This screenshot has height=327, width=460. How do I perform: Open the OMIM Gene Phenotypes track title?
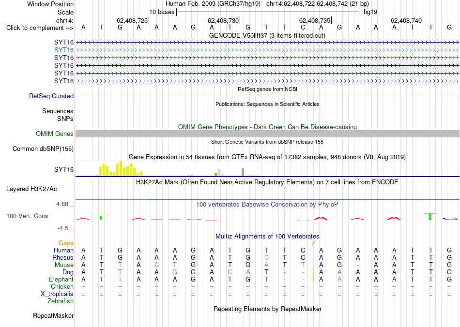point(267,127)
